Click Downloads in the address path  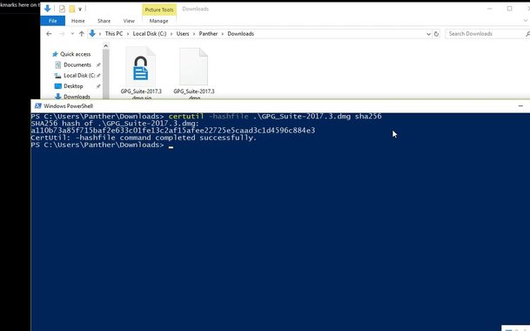pyautogui.click(x=241, y=34)
